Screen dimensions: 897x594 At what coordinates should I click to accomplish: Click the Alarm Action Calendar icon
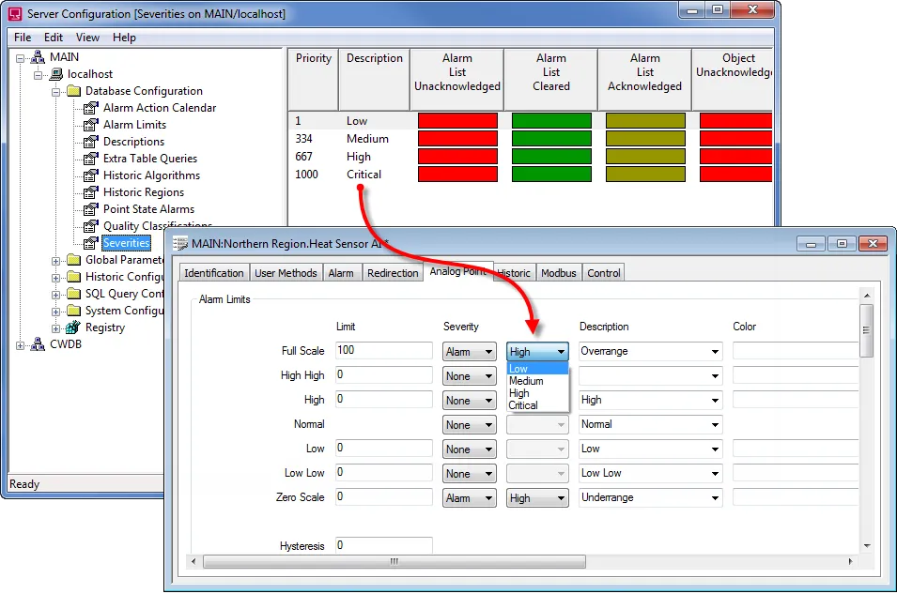point(89,107)
